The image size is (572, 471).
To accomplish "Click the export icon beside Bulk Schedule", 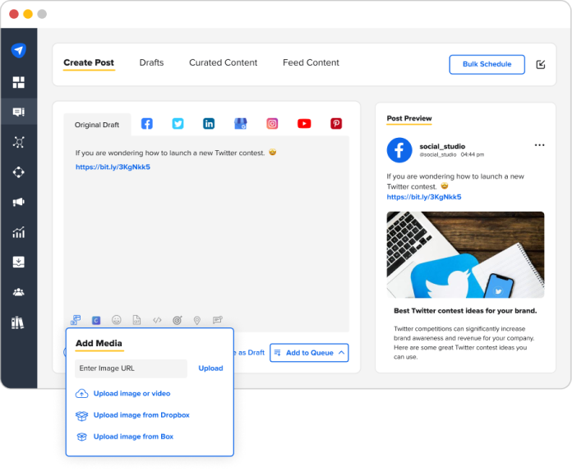I will point(540,65).
